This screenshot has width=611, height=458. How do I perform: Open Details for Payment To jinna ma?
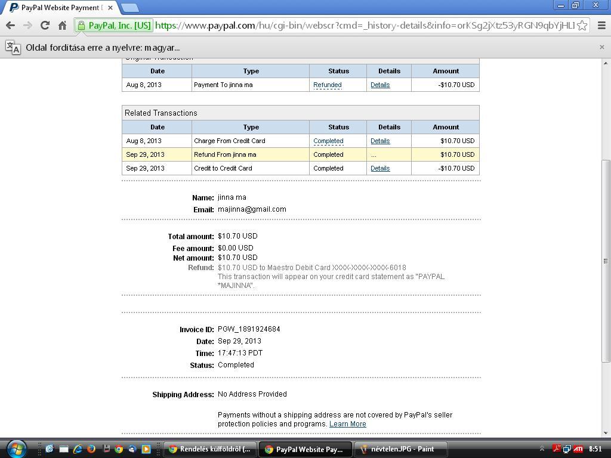pos(380,85)
